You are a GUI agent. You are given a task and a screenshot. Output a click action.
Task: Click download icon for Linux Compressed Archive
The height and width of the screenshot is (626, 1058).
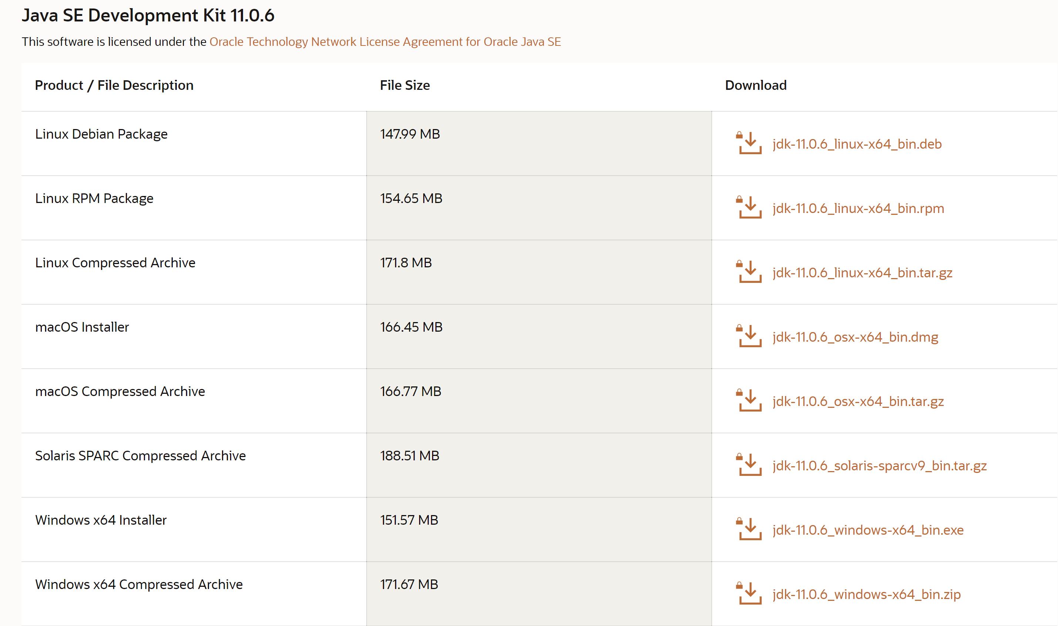[x=749, y=272]
